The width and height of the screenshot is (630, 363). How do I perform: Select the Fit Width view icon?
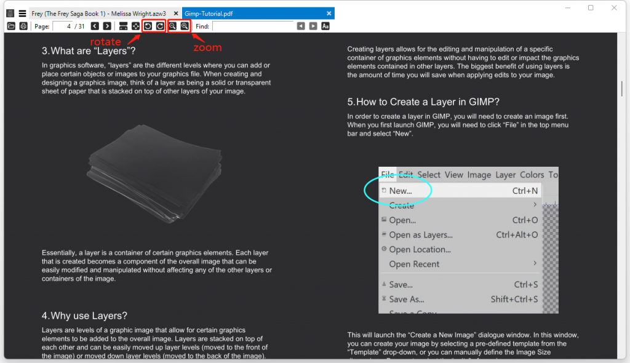pyautogui.click(x=123, y=26)
